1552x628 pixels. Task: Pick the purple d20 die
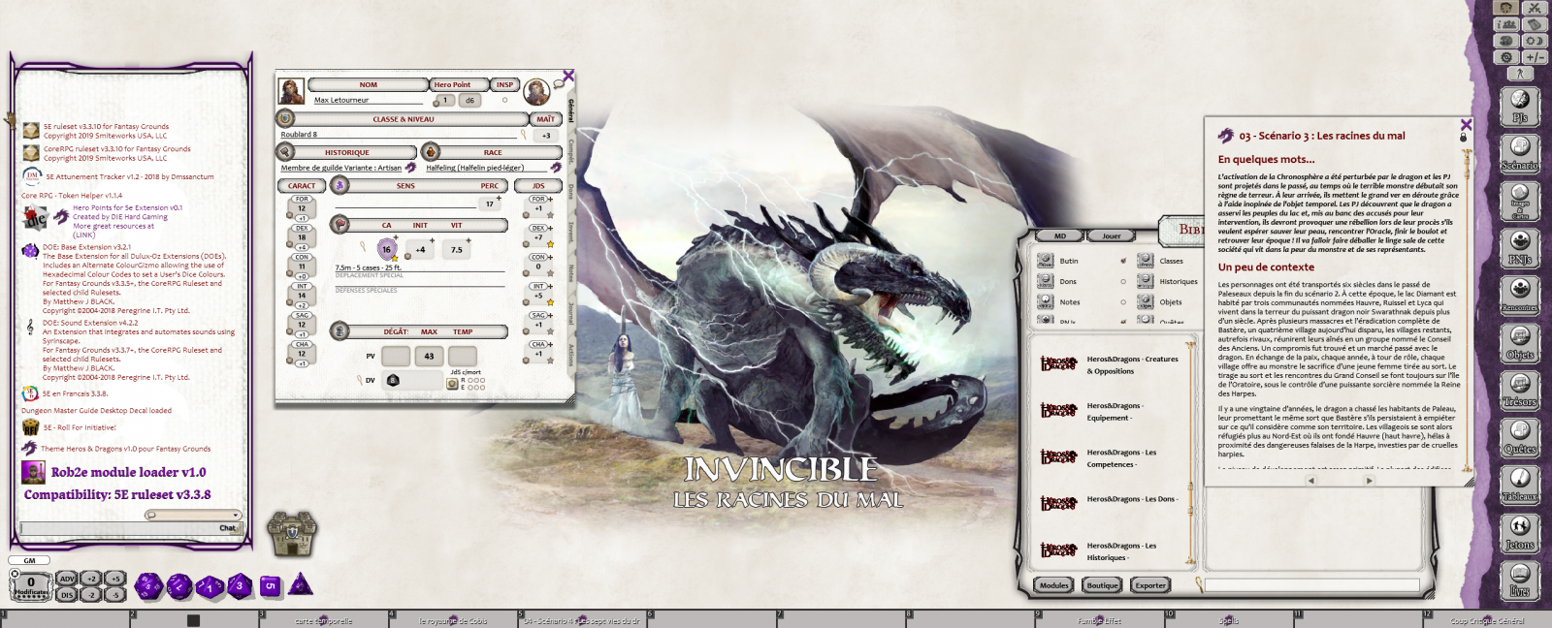[x=148, y=585]
